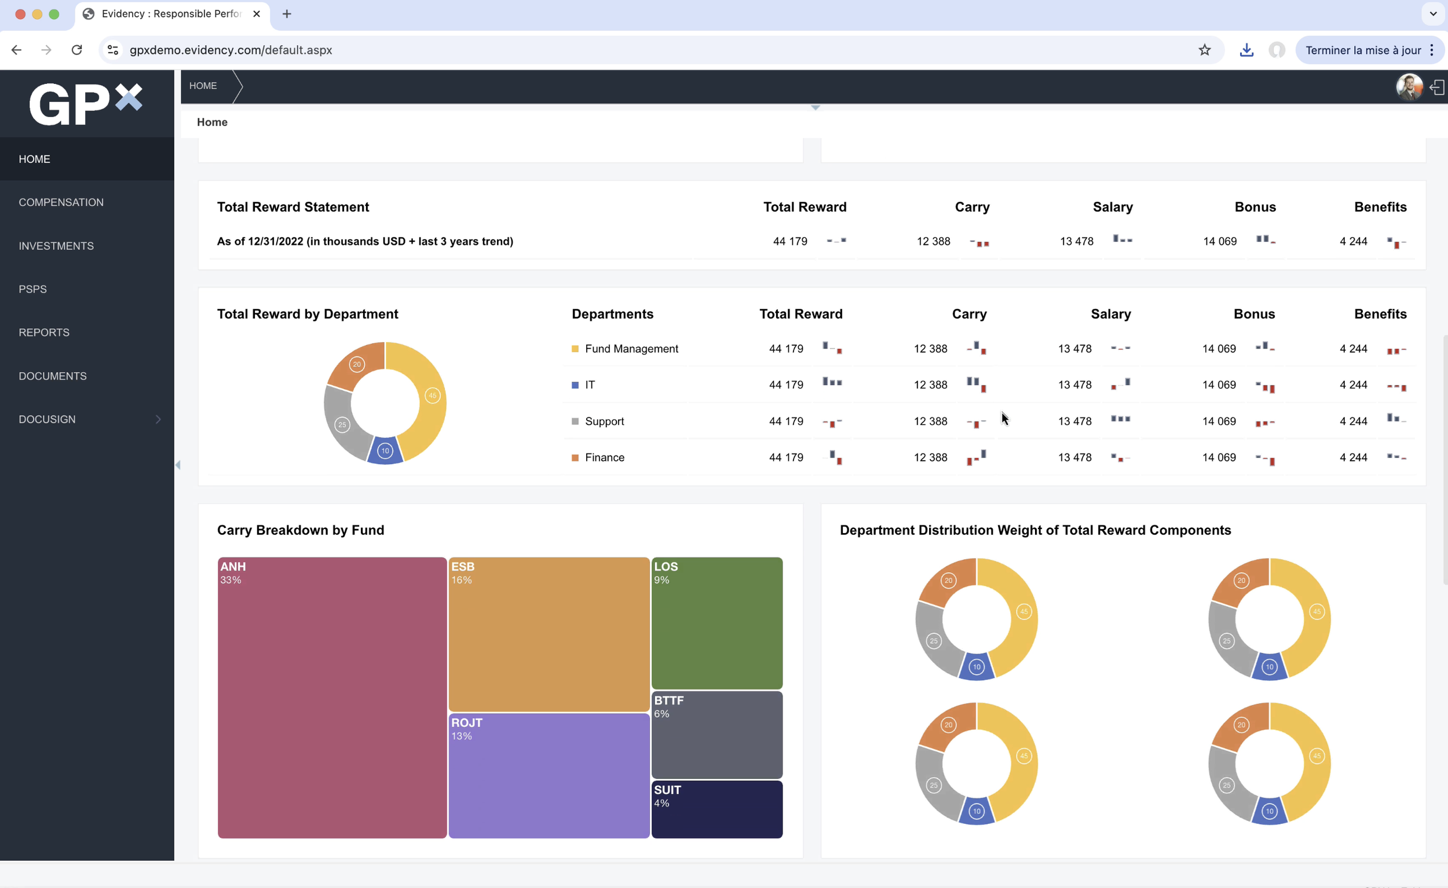
Task: Reload the page
Action: 76,50
